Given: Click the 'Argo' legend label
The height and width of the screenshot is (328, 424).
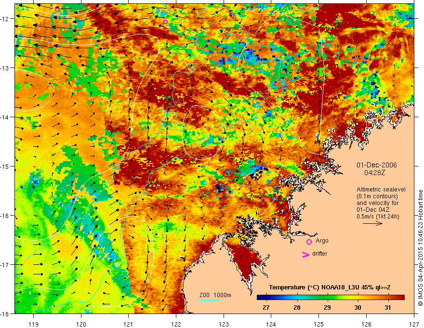Looking at the screenshot, I should pyautogui.click(x=322, y=241).
